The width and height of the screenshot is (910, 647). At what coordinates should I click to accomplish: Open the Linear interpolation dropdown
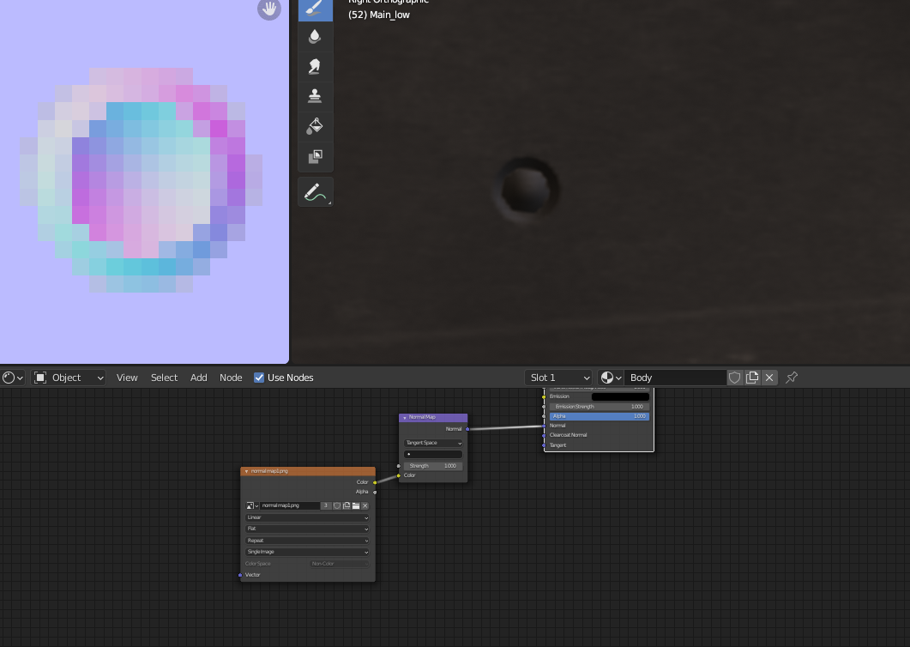pos(307,517)
